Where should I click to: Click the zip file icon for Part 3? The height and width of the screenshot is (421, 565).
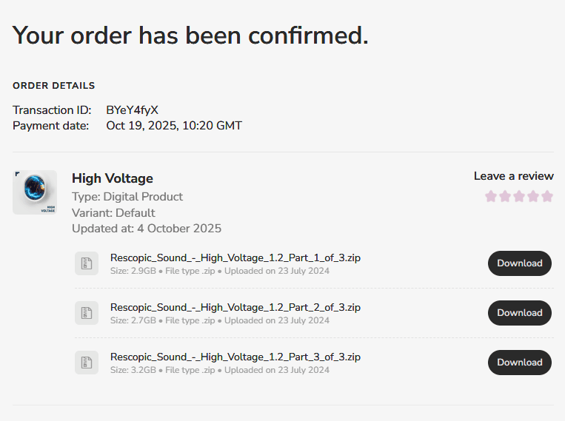[87, 363]
